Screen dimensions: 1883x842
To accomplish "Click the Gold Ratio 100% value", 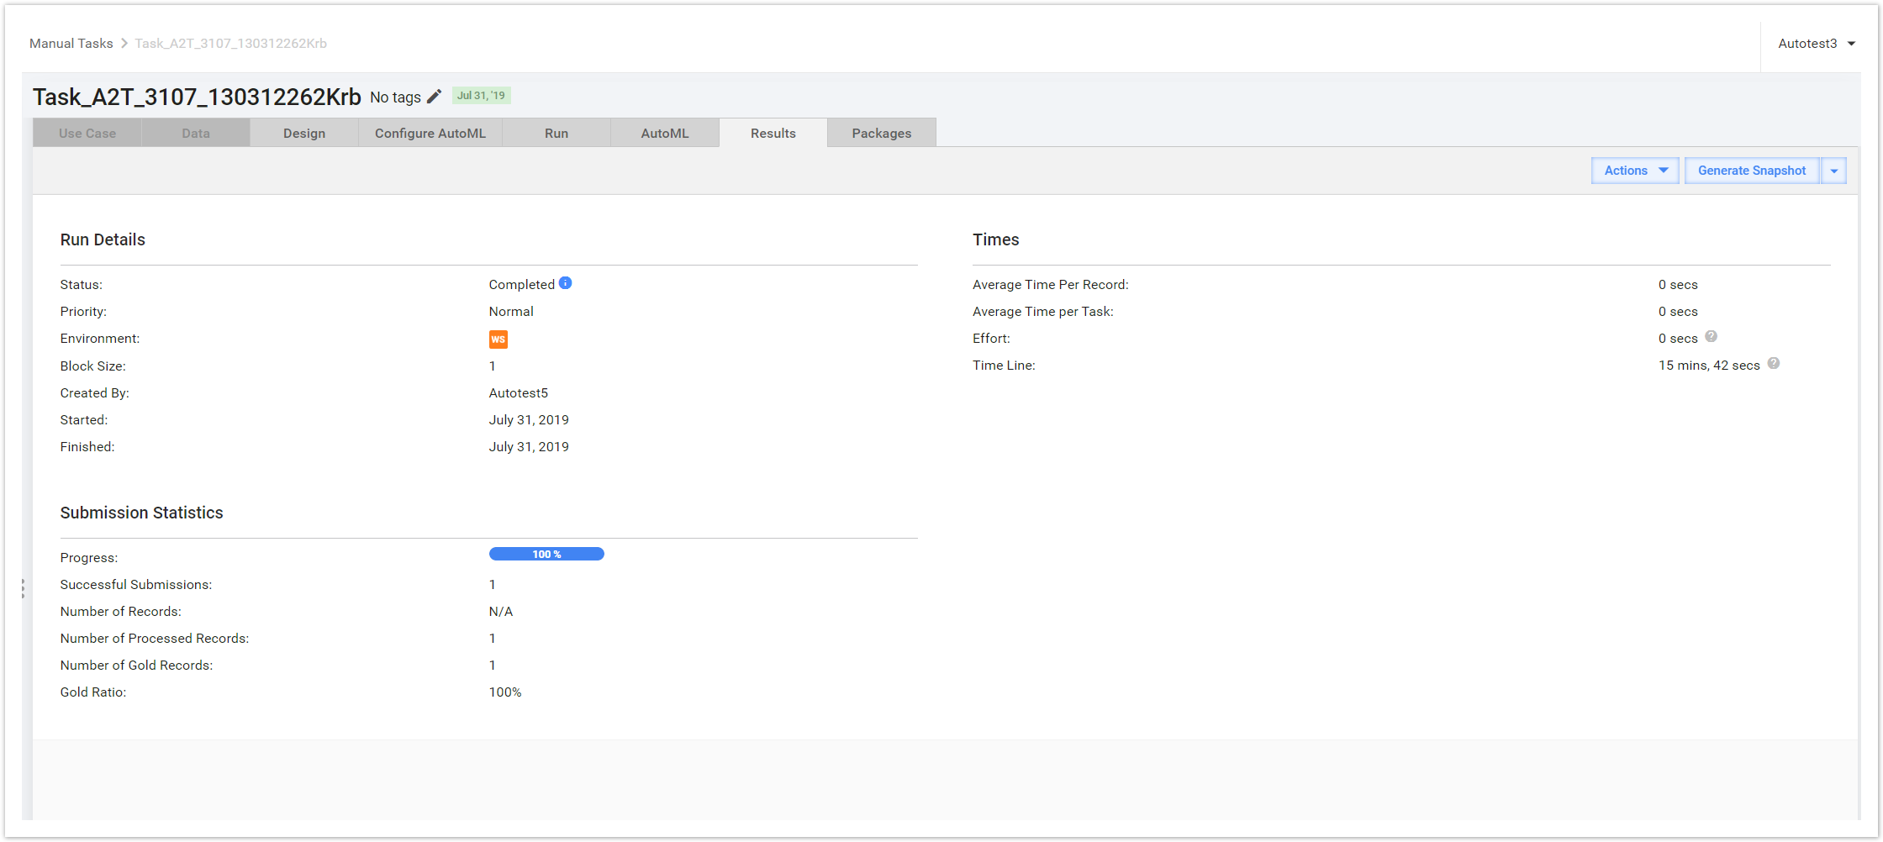I will pos(505,692).
